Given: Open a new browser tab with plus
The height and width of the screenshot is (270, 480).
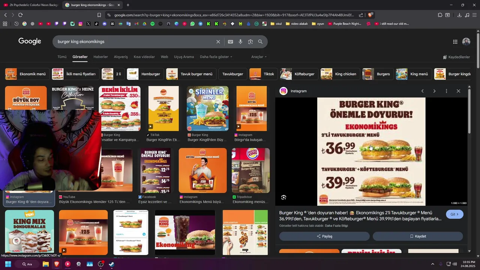Looking at the screenshot, I should pos(128,5).
